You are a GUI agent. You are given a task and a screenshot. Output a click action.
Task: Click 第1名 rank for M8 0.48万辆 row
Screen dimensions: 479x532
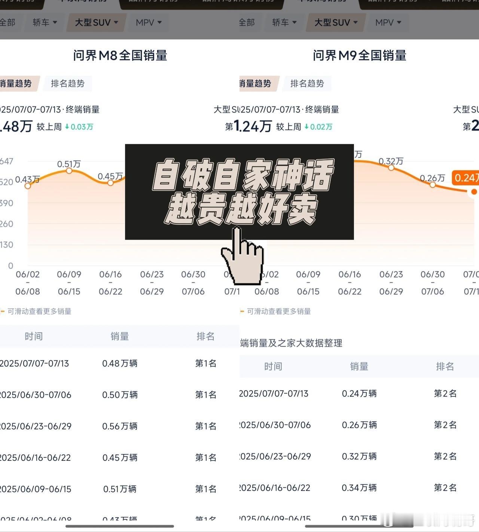tap(205, 363)
